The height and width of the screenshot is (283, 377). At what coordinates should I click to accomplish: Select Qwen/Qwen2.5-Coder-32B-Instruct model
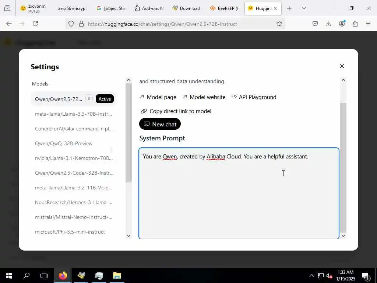73,173
